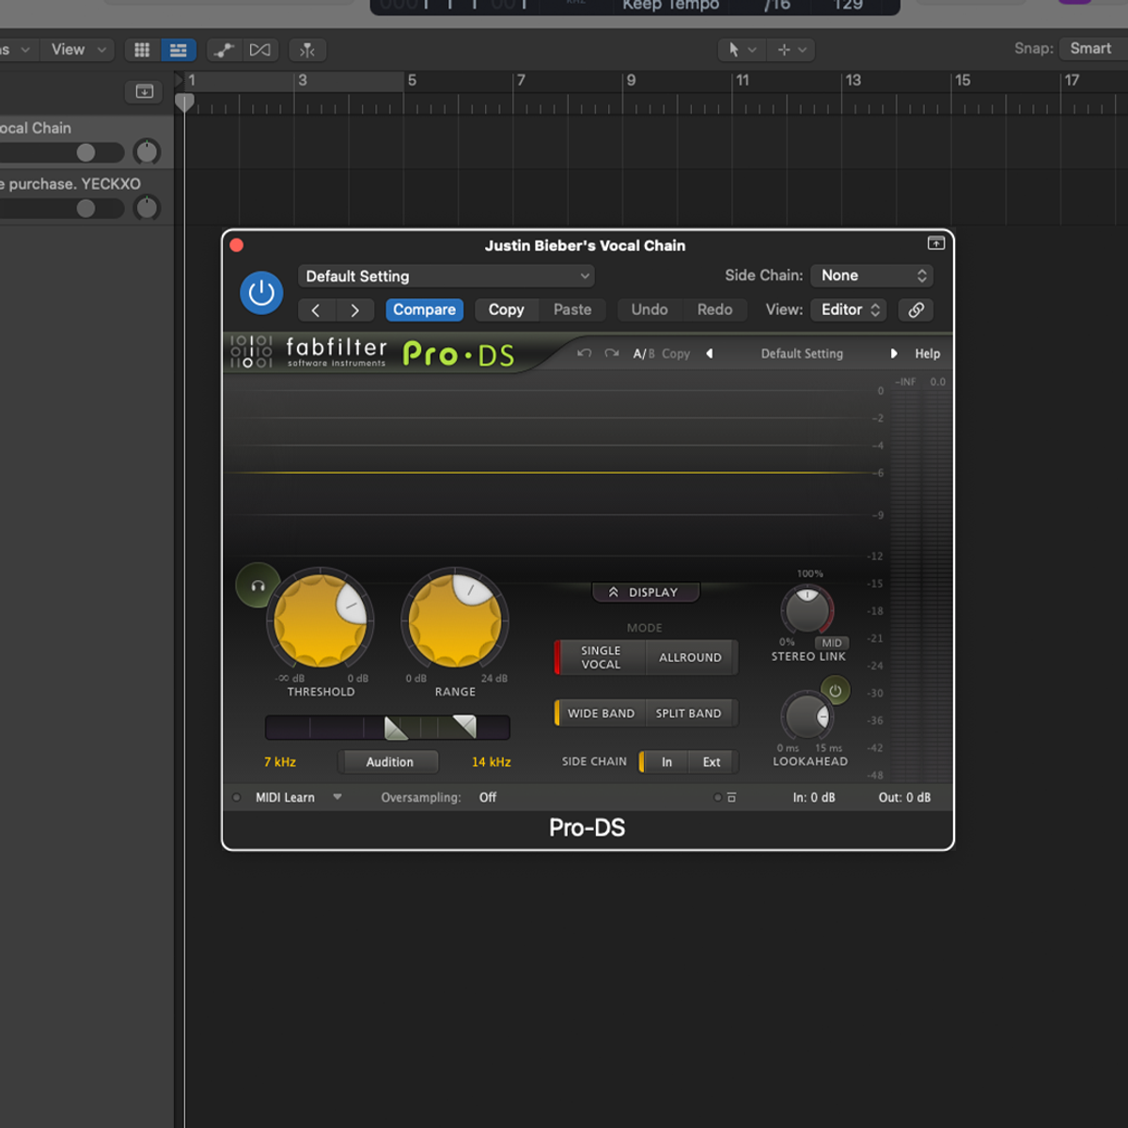This screenshot has height=1128, width=1128.
Task: Click the automation curve icon in toolbar
Action: tap(225, 50)
